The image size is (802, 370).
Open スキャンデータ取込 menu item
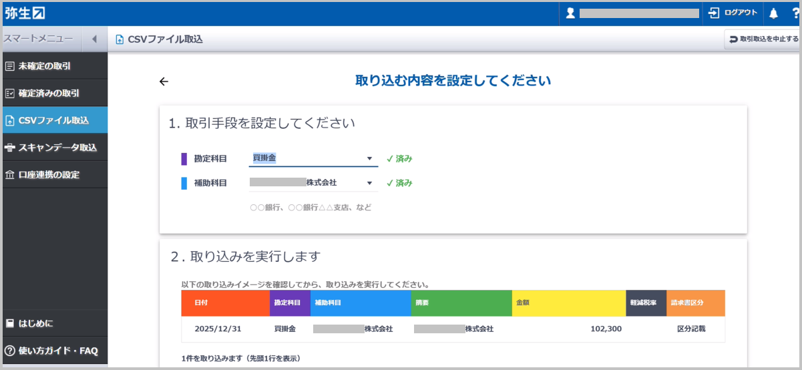(55, 148)
